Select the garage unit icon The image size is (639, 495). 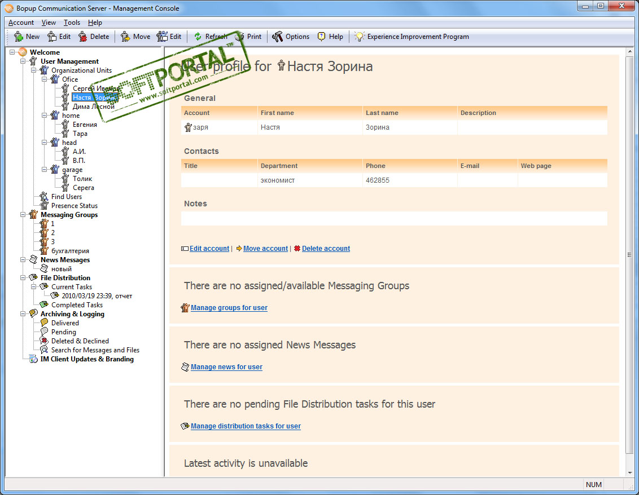click(55, 170)
